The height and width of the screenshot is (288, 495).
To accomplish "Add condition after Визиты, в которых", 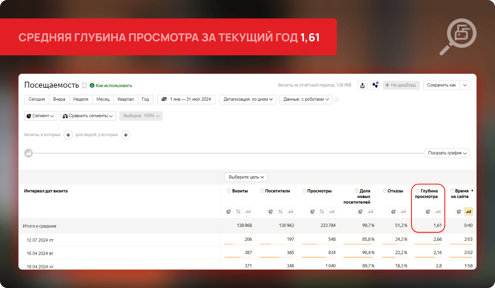I will tap(68, 135).
